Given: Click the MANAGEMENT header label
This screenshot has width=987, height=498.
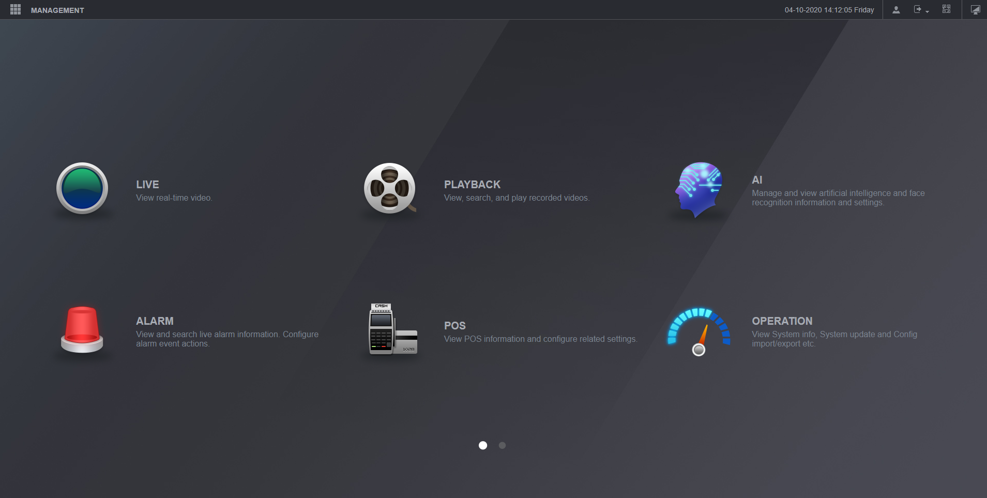Looking at the screenshot, I should [x=57, y=10].
